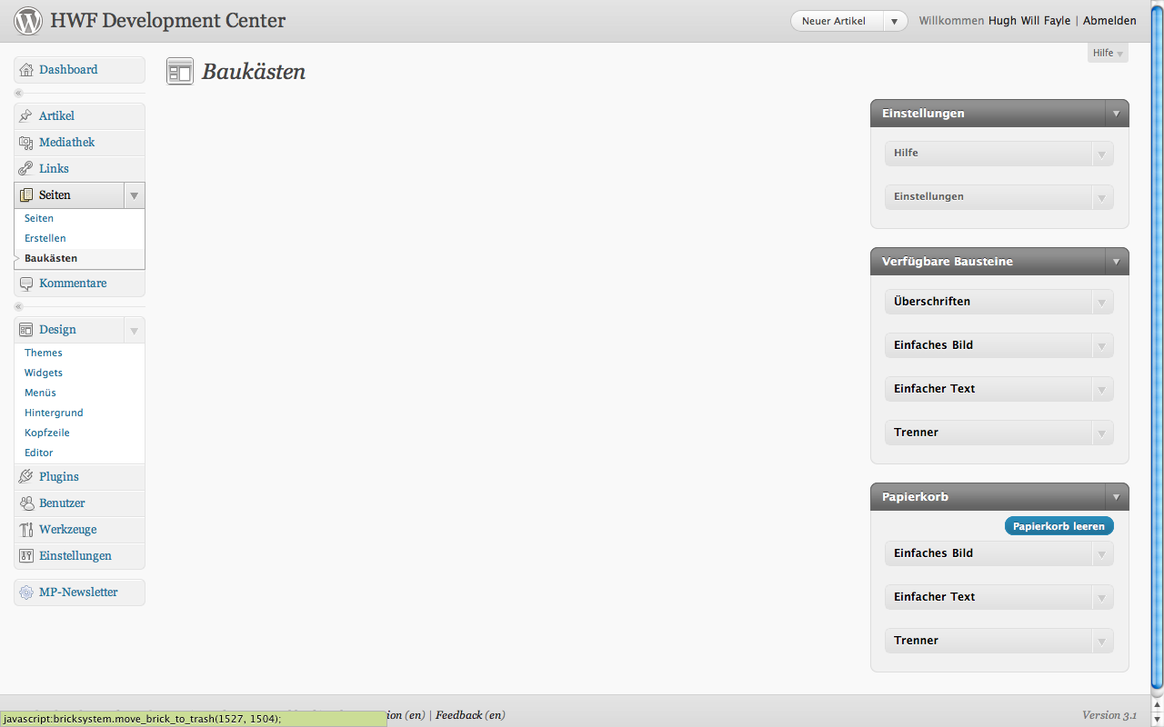Collapse the Seiten menu arrow
The width and height of the screenshot is (1164, 727).
click(134, 195)
